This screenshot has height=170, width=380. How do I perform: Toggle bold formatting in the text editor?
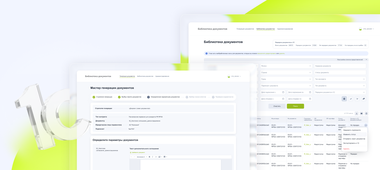point(149,157)
